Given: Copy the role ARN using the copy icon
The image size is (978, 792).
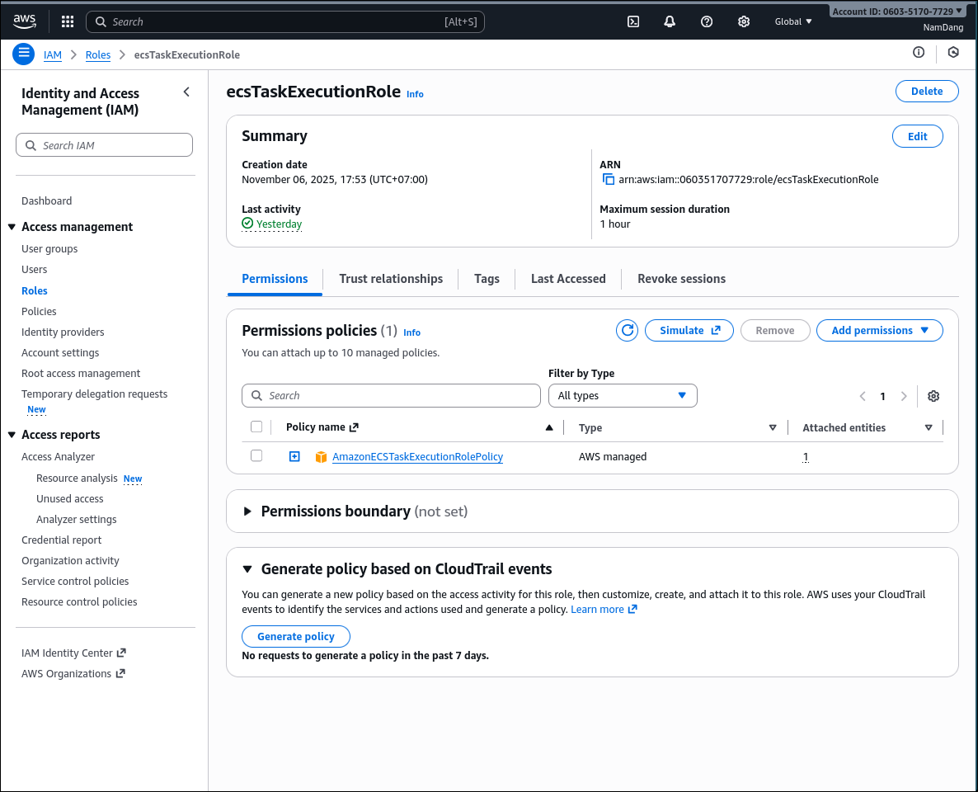Looking at the screenshot, I should point(608,179).
